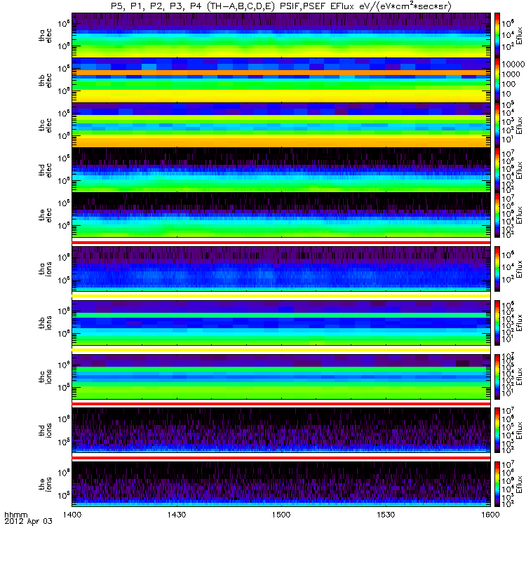526x561 pixels.
Task: Click the tha elec color scale bar
Action: click(497, 36)
